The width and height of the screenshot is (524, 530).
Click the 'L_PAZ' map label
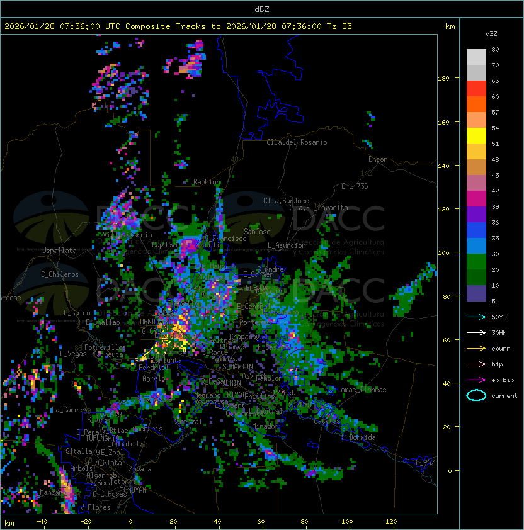click(x=425, y=463)
